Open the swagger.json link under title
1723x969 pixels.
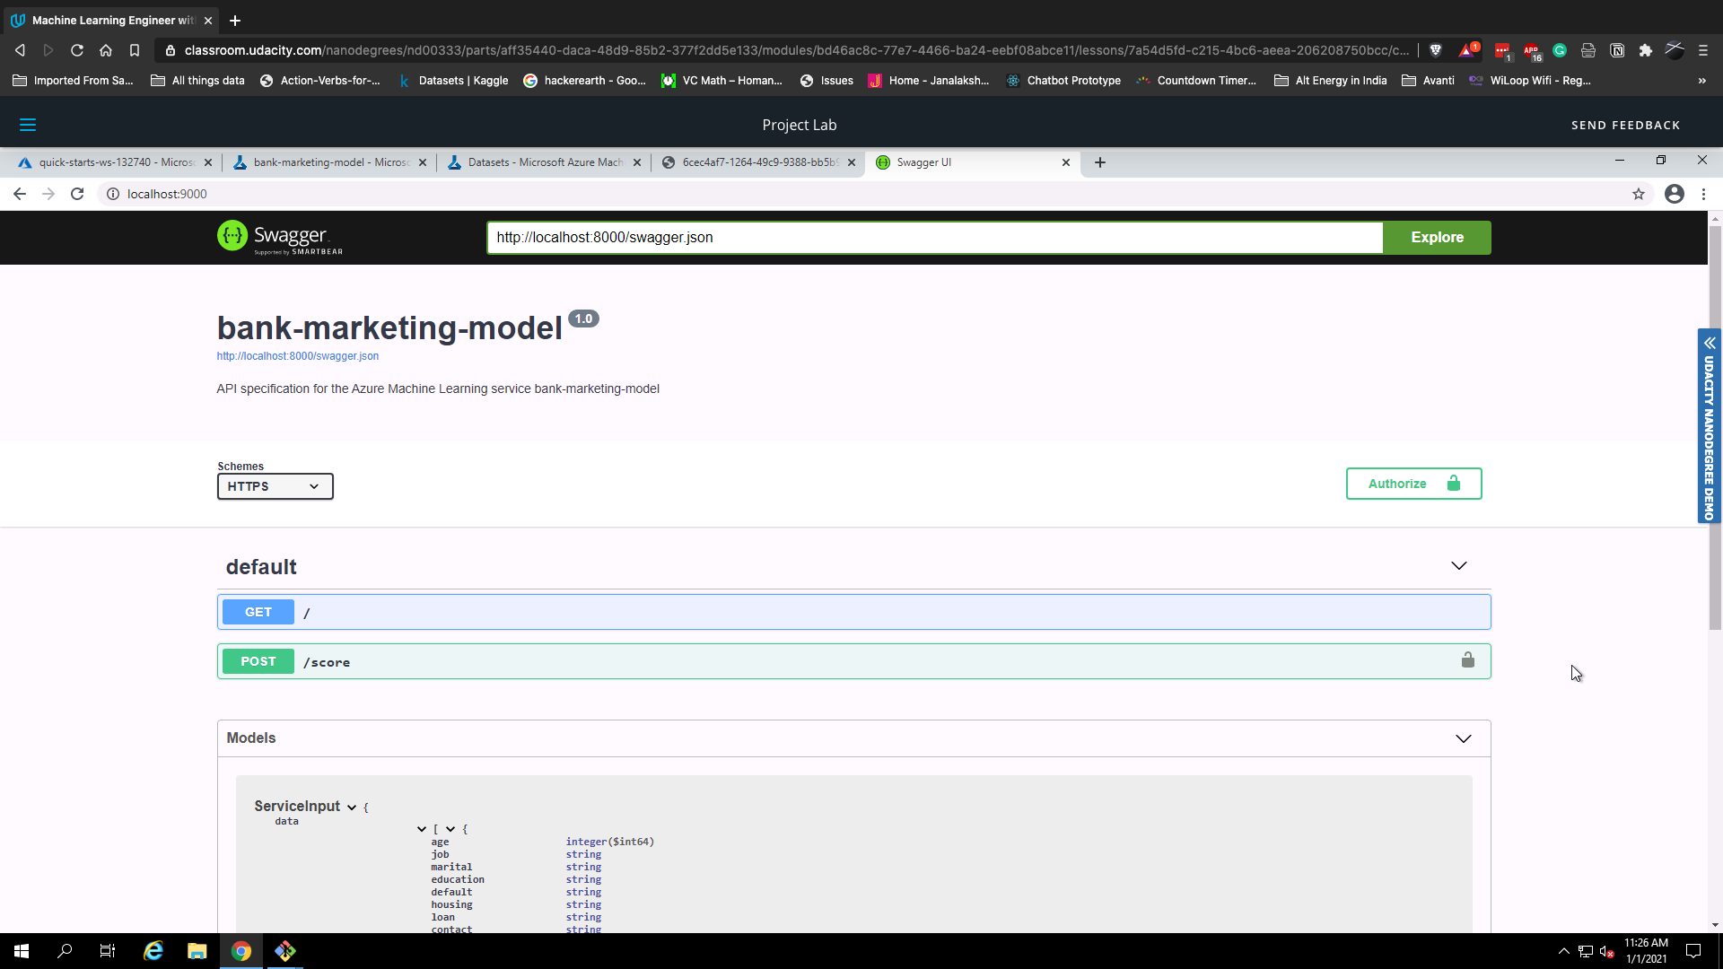pyautogui.click(x=297, y=356)
